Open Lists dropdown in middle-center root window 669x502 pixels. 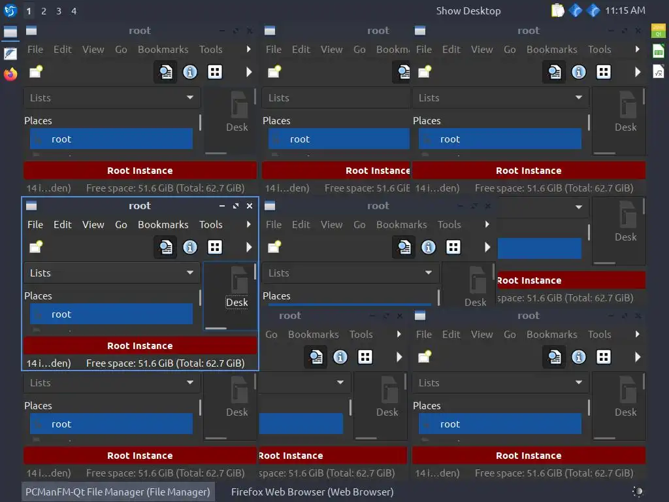350,273
